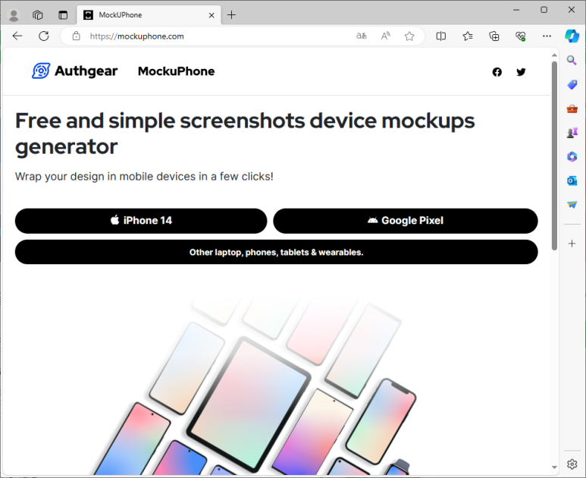
Task: Choose the Google Pixel mockup button
Action: pyautogui.click(x=406, y=221)
